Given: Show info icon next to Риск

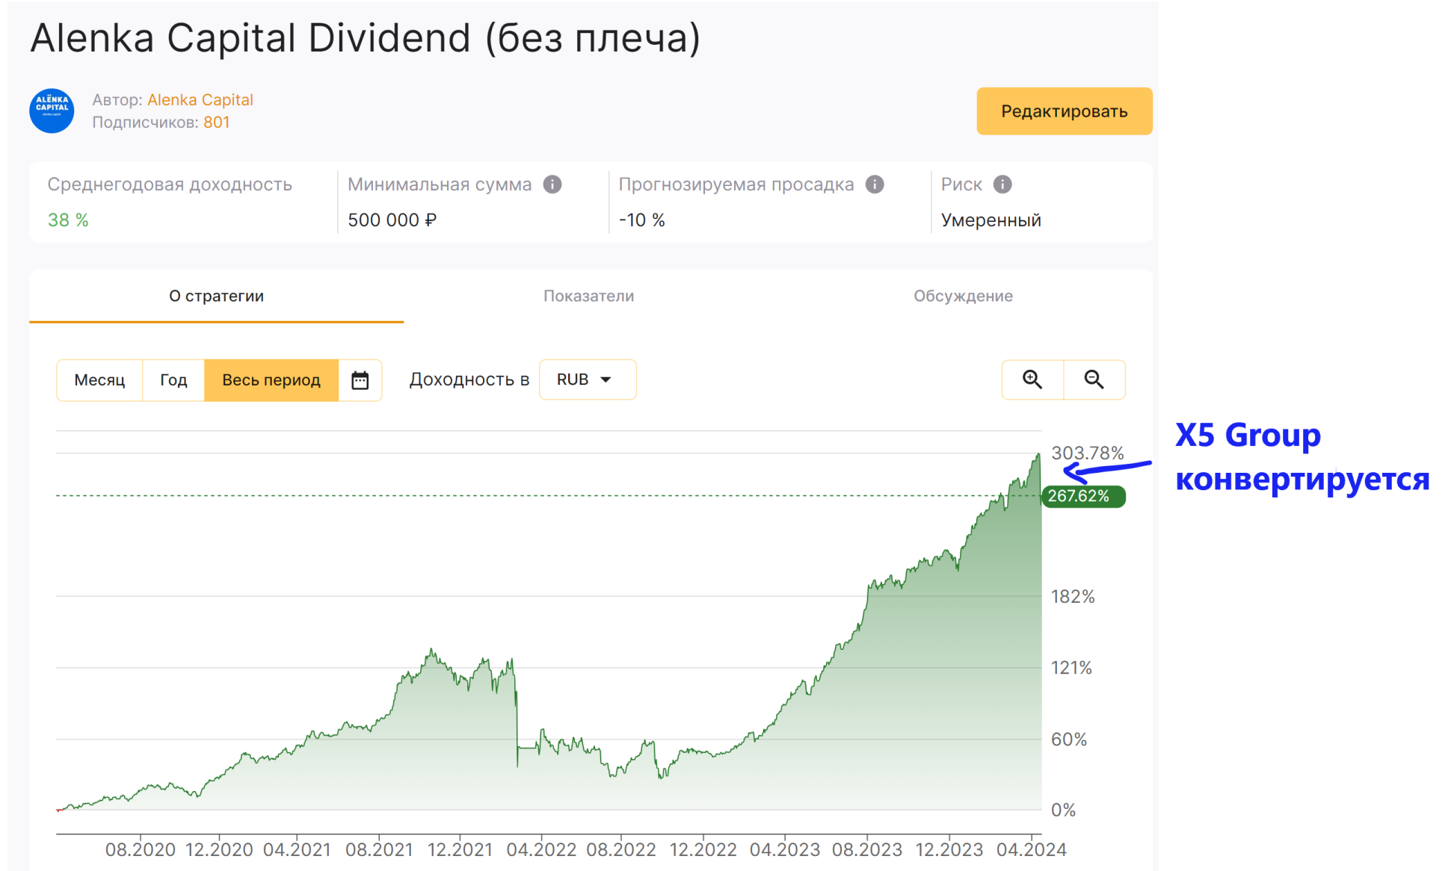Looking at the screenshot, I should pyautogui.click(x=1002, y=185).
